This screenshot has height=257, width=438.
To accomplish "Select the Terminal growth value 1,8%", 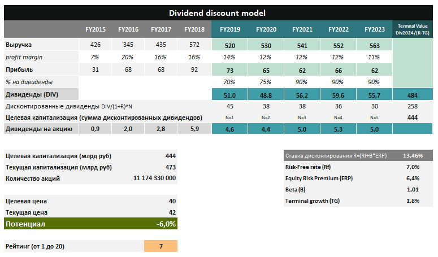I will [x=412, y=201].
